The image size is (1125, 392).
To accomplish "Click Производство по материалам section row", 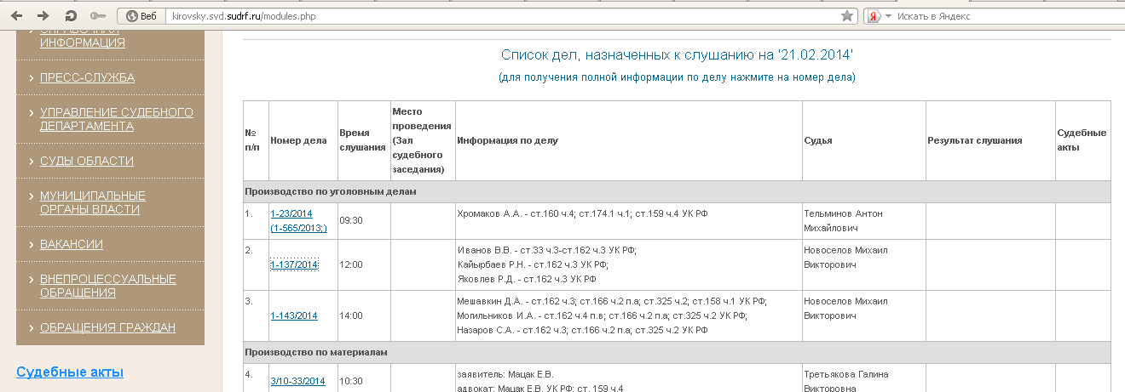I will pyautogui.click(x=677, y=352).
